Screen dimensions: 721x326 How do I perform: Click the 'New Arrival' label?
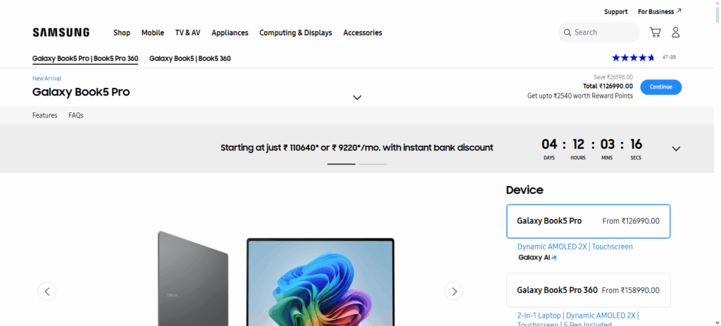[46, 79]
